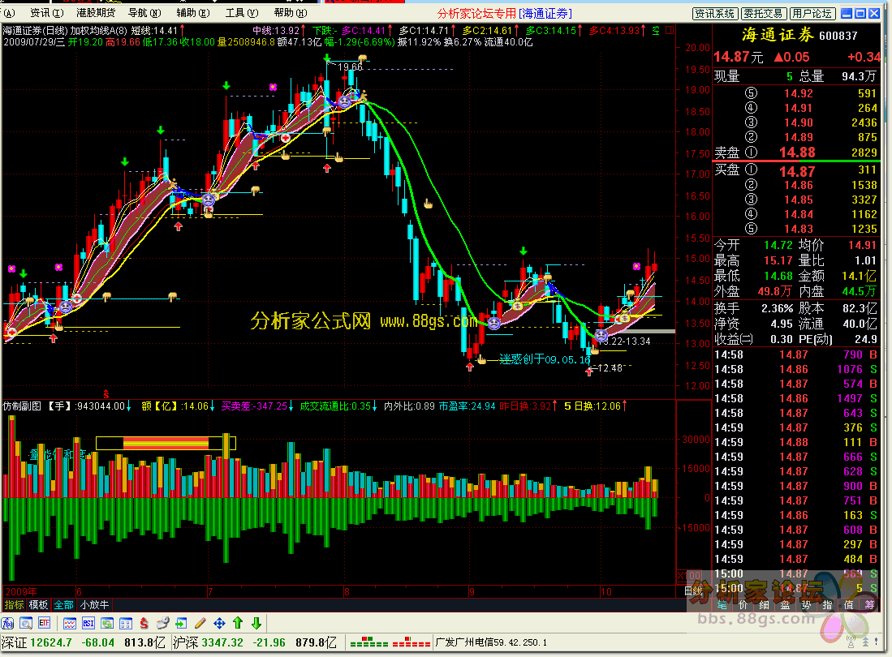Click the 日线 period label
The height and width of the screenshot is (657, 892).
click(694, 591)
